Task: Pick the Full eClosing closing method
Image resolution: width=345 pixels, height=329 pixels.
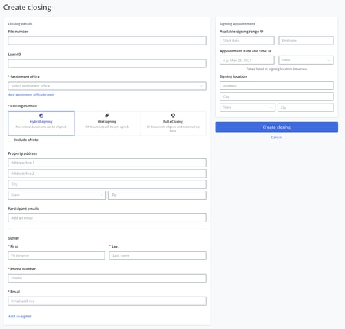Action: (173, 123)
